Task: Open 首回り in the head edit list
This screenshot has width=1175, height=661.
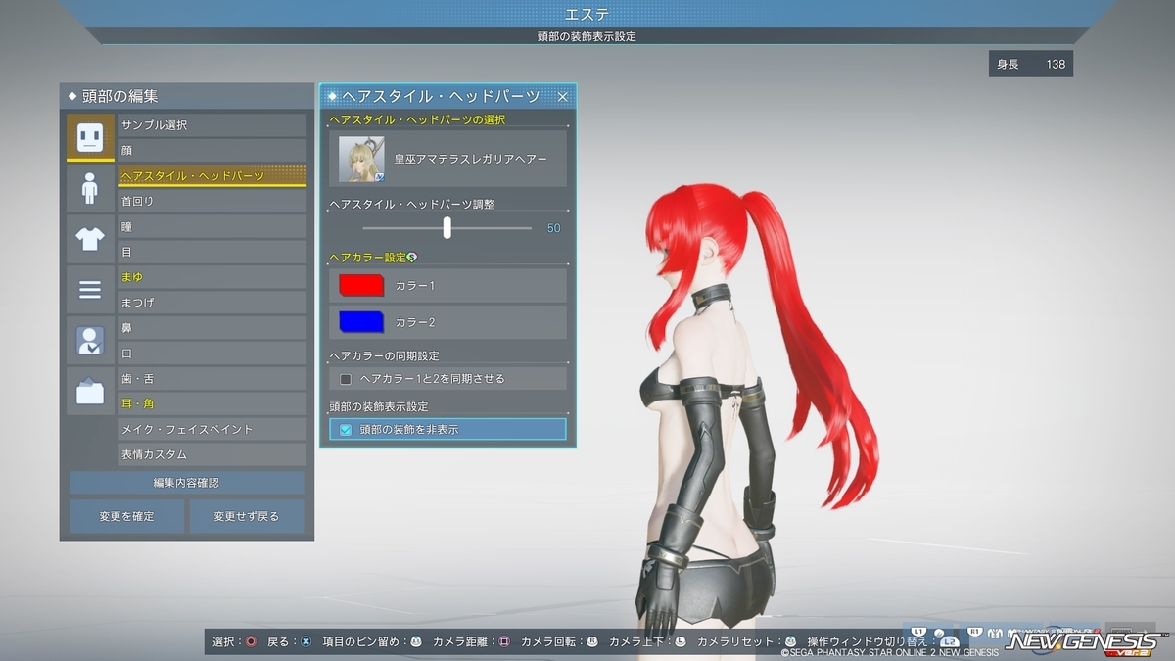Action: point(212,201)
